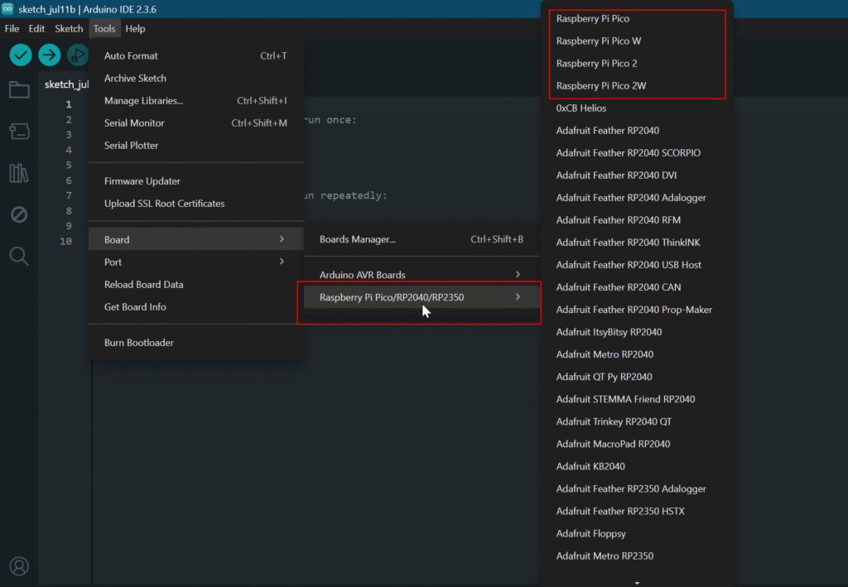Select the Raspberry Pi Pico 2 board
Viewport: 848px width, 587px height.
click(x=637, y=63)
